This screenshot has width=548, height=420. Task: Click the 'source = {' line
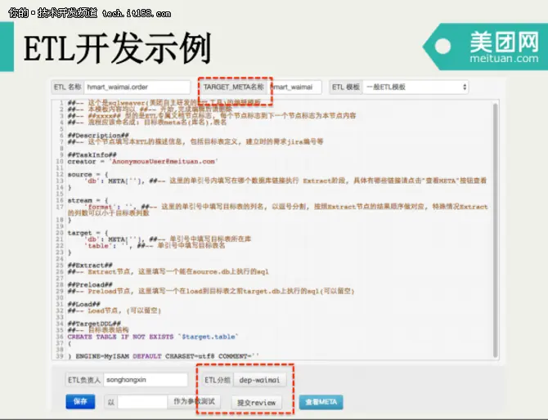[88, 174]
